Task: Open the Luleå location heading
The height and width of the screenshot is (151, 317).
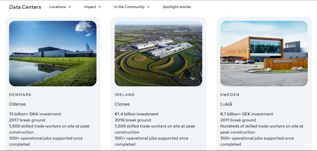Action: (226, 104)
